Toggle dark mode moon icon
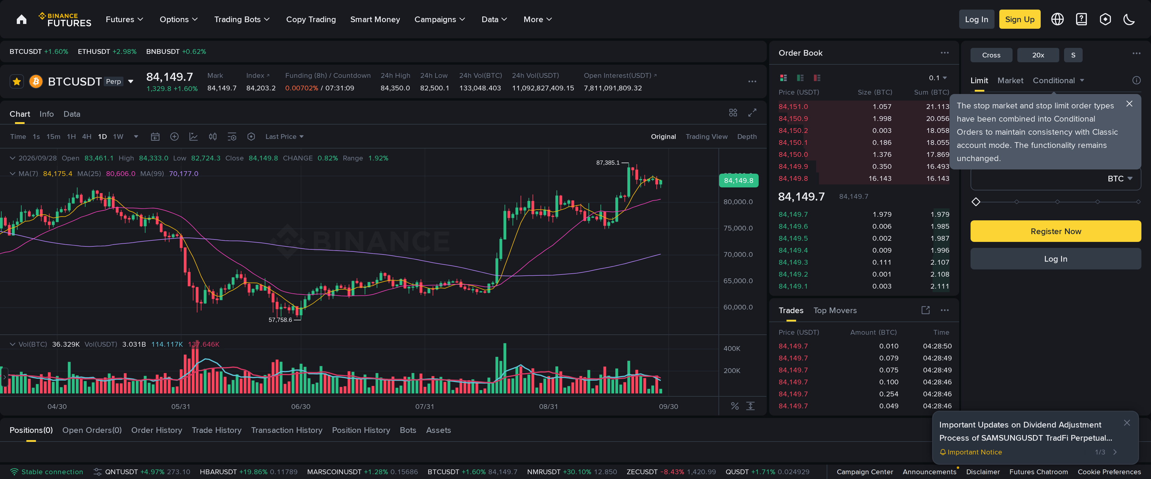Screen dimensions: 1151x479 coord(1129,19)
